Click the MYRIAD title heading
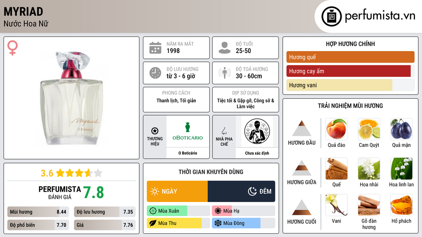 tap(23, 12)
